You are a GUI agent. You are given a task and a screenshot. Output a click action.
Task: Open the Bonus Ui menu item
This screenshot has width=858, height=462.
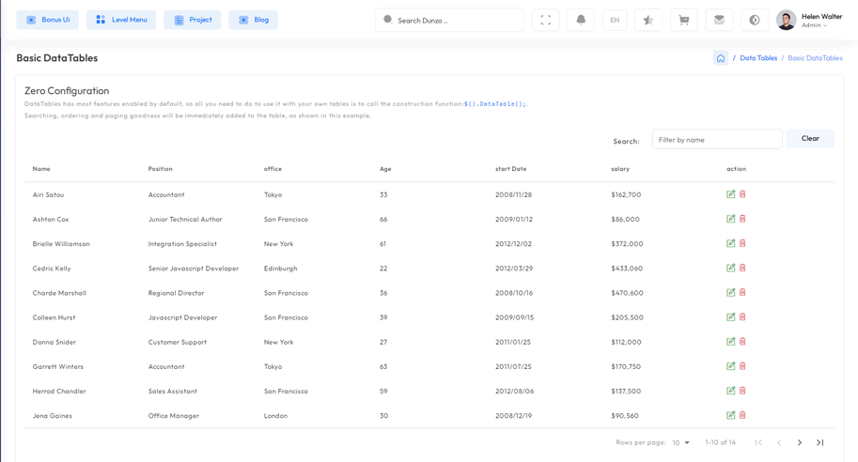[47, 20]
